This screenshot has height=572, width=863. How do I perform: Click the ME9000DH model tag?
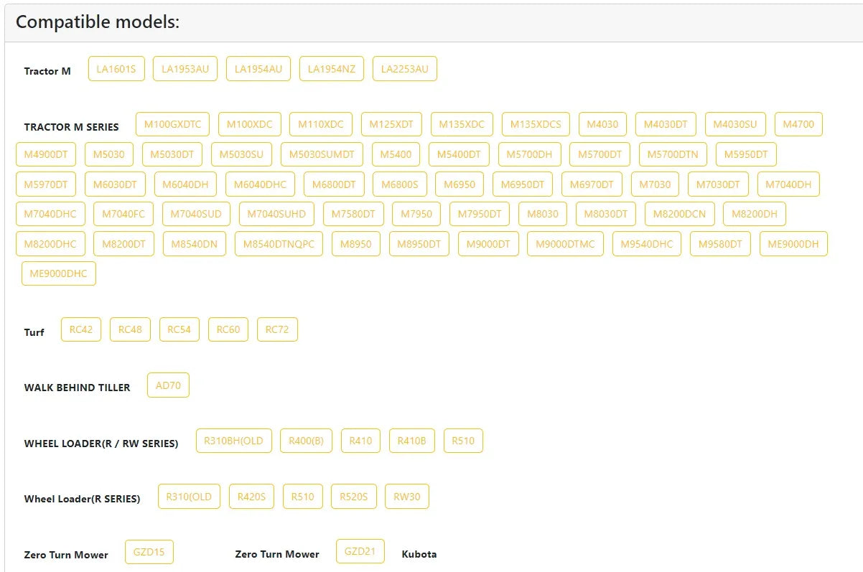click(x=793, y=244)
